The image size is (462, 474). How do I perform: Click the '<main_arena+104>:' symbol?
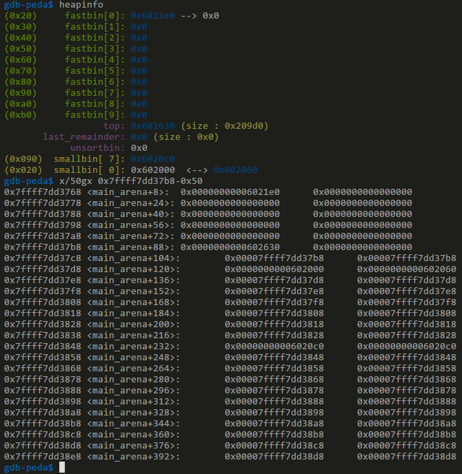point(133,258)
